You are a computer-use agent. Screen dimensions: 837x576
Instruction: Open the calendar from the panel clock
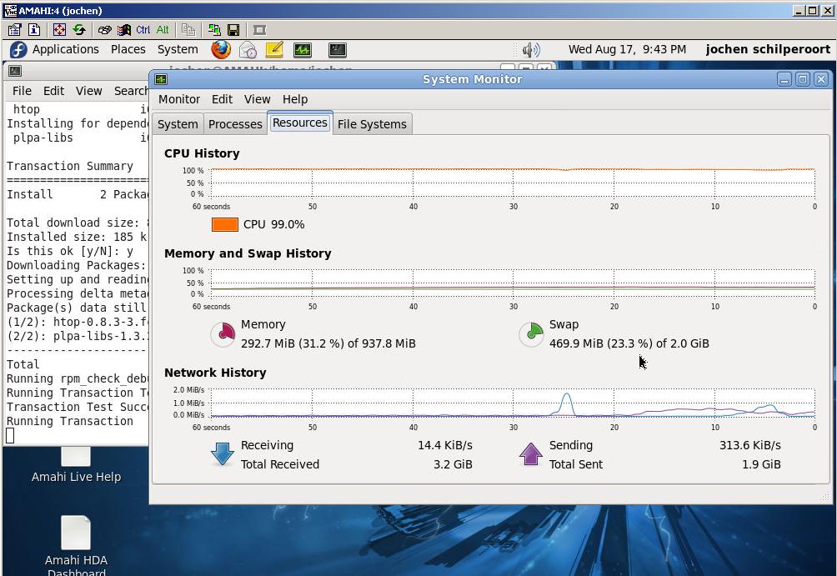(627, 50)
